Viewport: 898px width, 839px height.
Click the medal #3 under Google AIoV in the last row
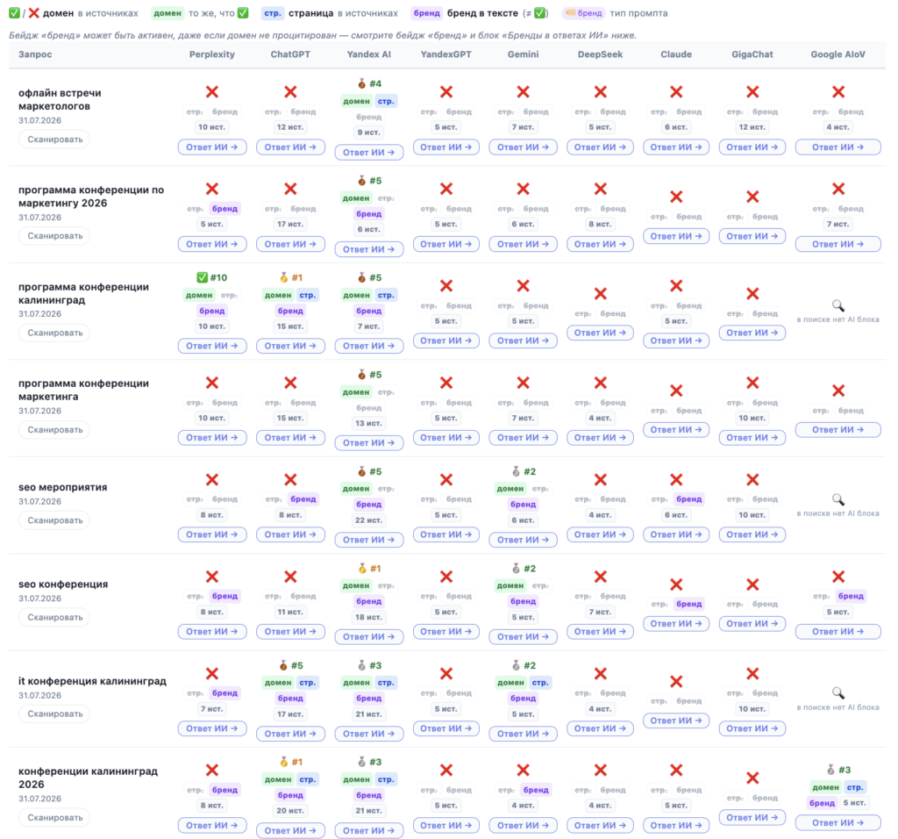click(837, 770)
